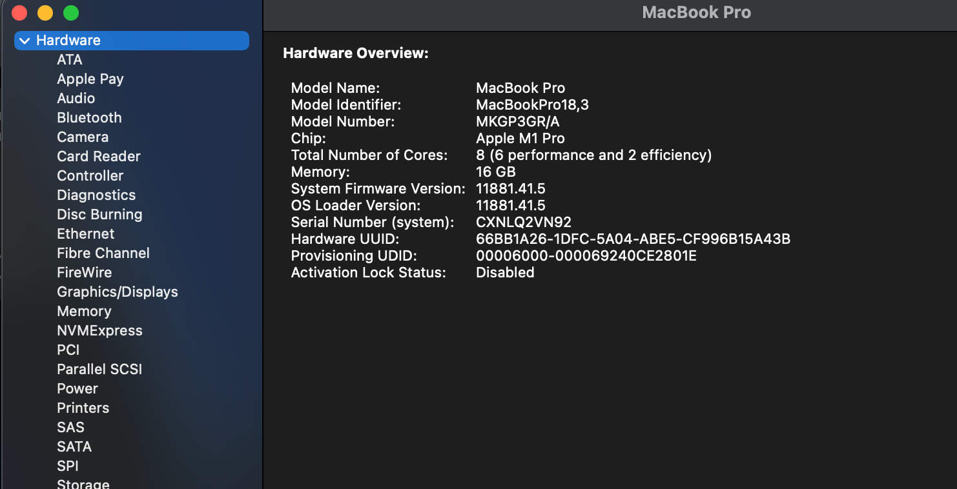
Task: Collapse the Hardware section chevron
Action: click(x=25, y=41)
